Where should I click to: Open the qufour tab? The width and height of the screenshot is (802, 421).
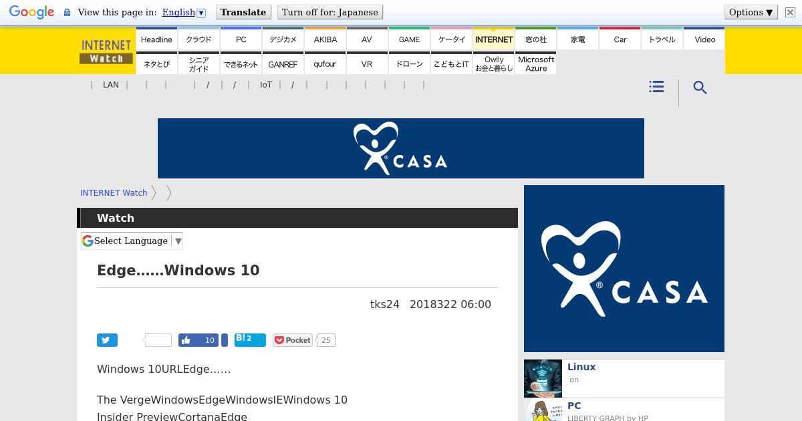pos(325,64)
